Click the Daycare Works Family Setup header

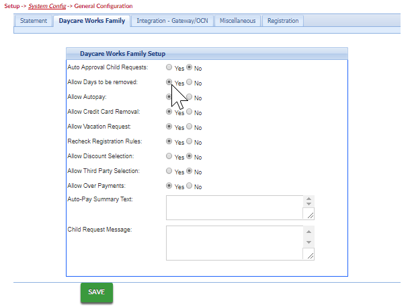point(207,54)
